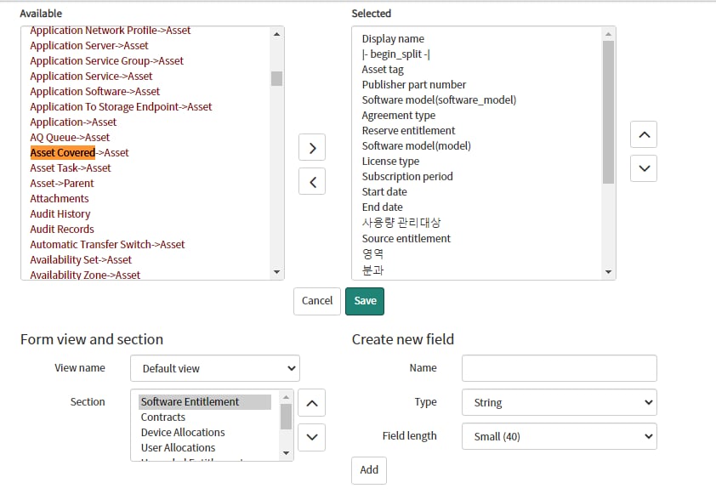Click the Available list scrollbar

click(276, 78)
